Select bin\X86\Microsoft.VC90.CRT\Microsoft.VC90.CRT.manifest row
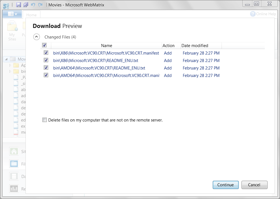The image size is (280, 199). tap(106, 53)
